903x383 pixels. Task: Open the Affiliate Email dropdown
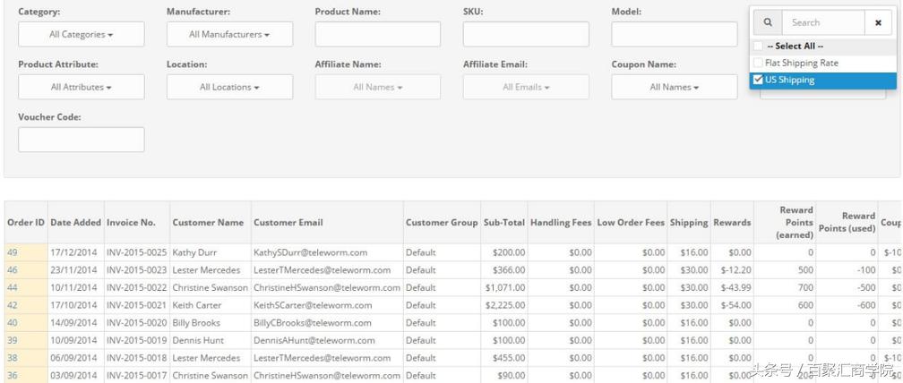click(x=526, y=87)
